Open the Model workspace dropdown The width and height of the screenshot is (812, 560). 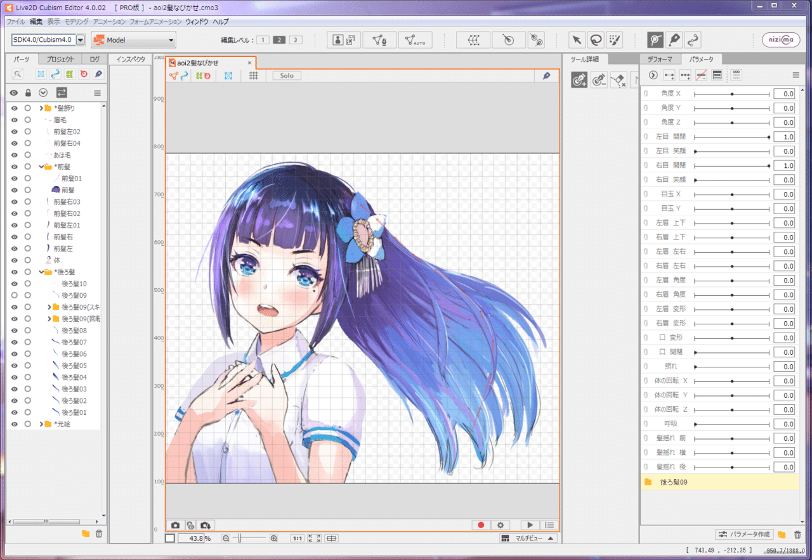pyautogui.click(x=133, y=40)
